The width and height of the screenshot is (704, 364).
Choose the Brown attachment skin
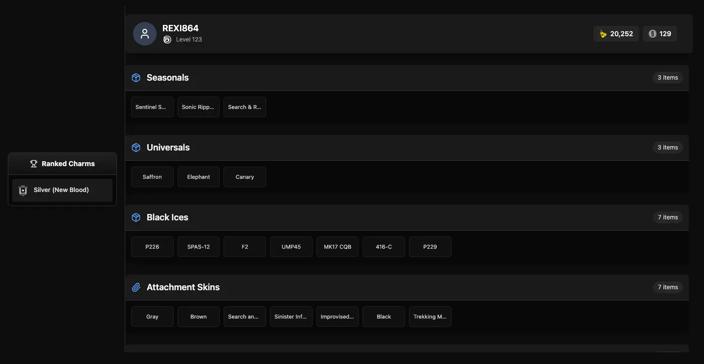click(x=199, y=317)
